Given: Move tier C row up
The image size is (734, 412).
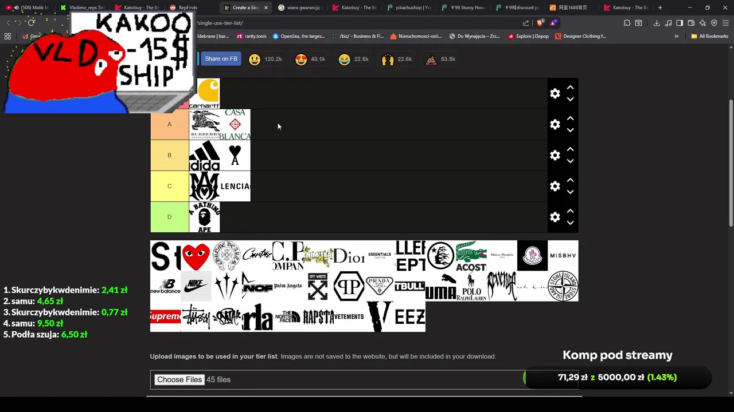Looking at the screenshot, I should point(570,180).
